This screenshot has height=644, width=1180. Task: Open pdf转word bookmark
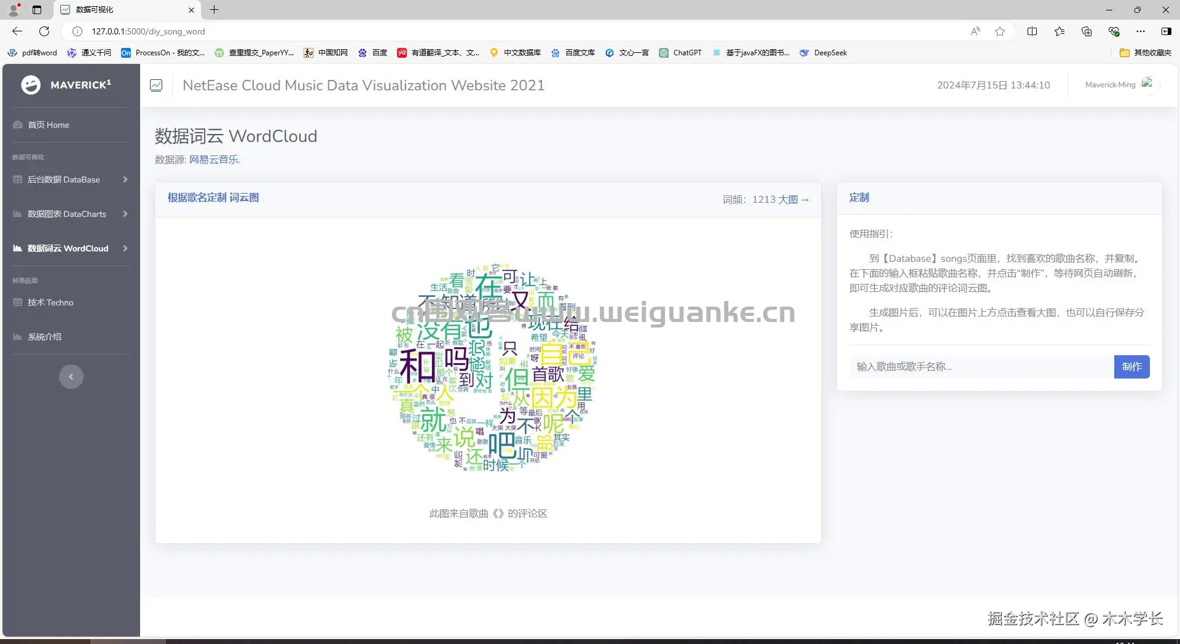click(32, 53)
